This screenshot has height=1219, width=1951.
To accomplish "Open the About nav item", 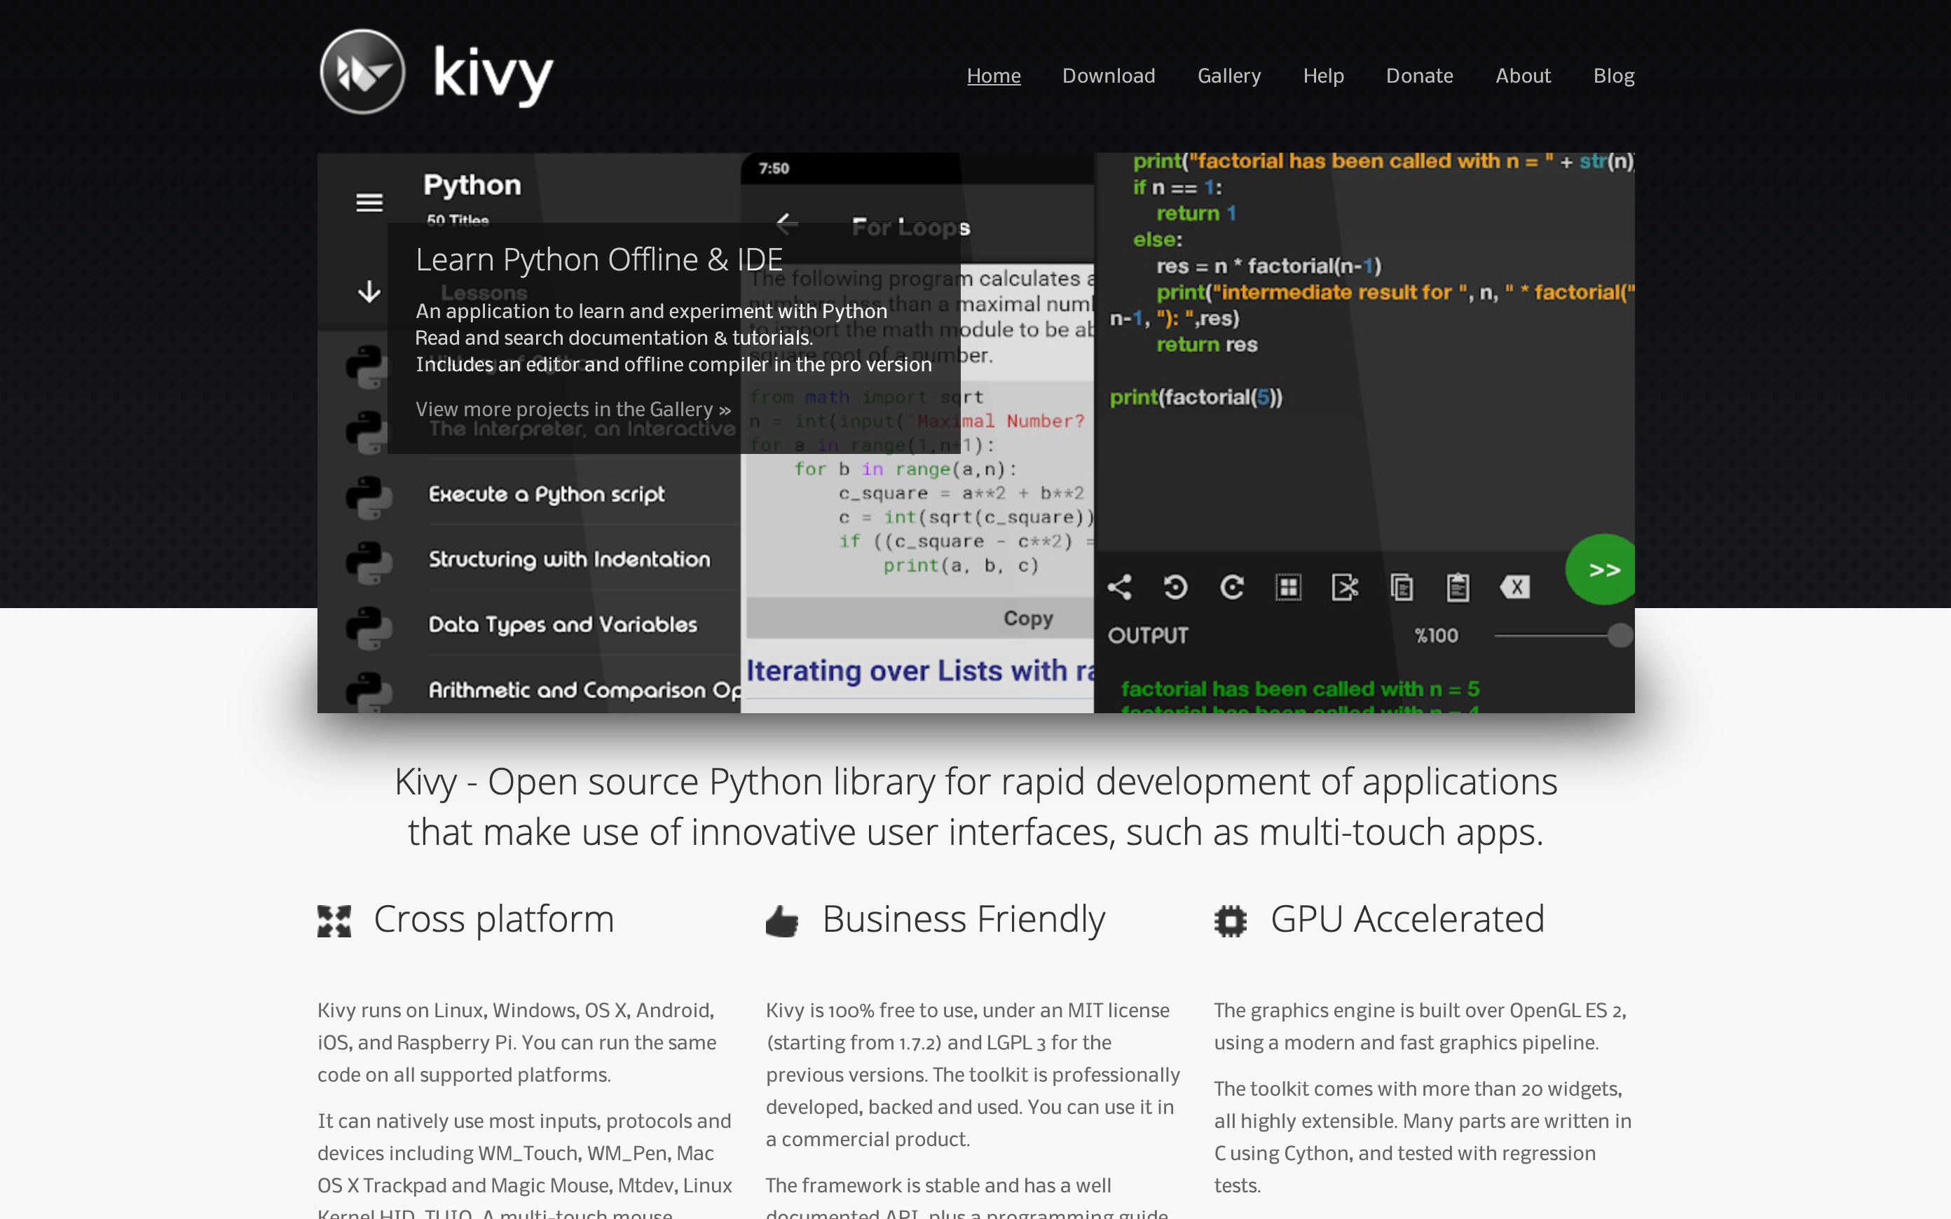I will (1523, 76).
